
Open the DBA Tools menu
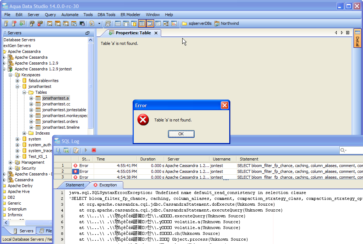pos(106,15)
